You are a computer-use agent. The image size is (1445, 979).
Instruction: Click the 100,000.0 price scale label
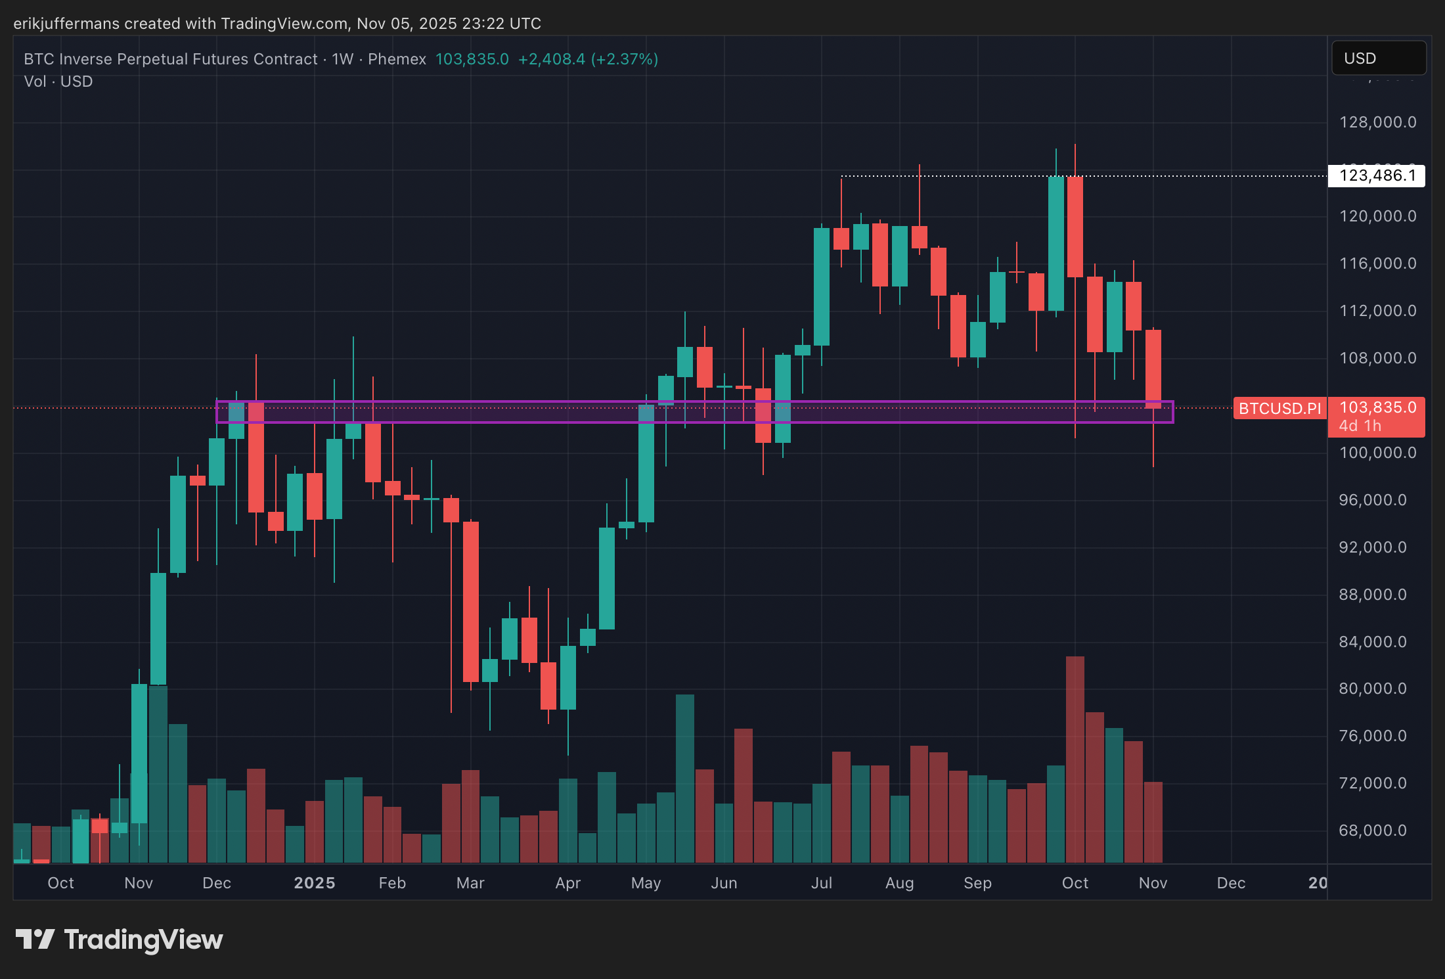click(1377, 453)
